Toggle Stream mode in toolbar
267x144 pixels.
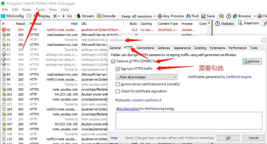tap(85, 16)
